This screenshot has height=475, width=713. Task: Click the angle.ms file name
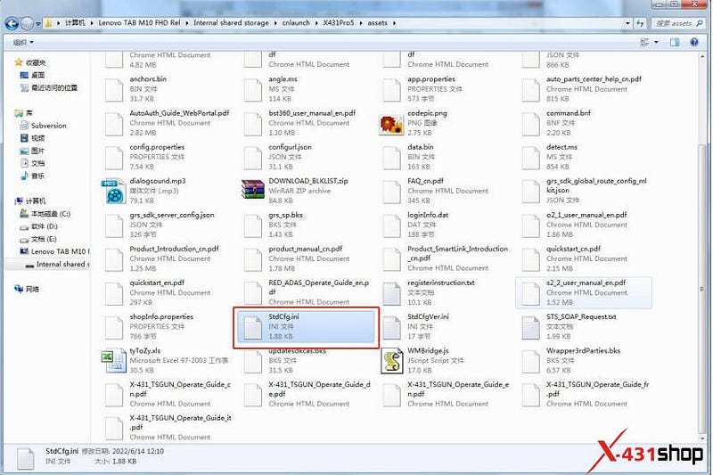pos(283,79)
